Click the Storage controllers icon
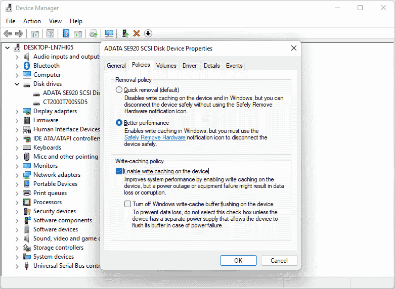 pyautogui.click(x=27, y=248)
